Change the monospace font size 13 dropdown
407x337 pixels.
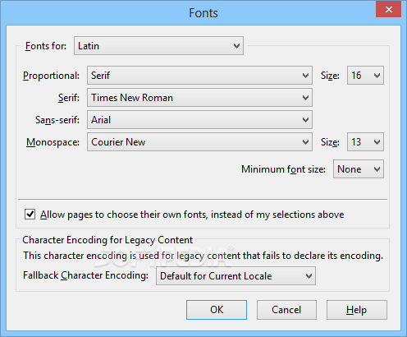click(x=365, y=141)
